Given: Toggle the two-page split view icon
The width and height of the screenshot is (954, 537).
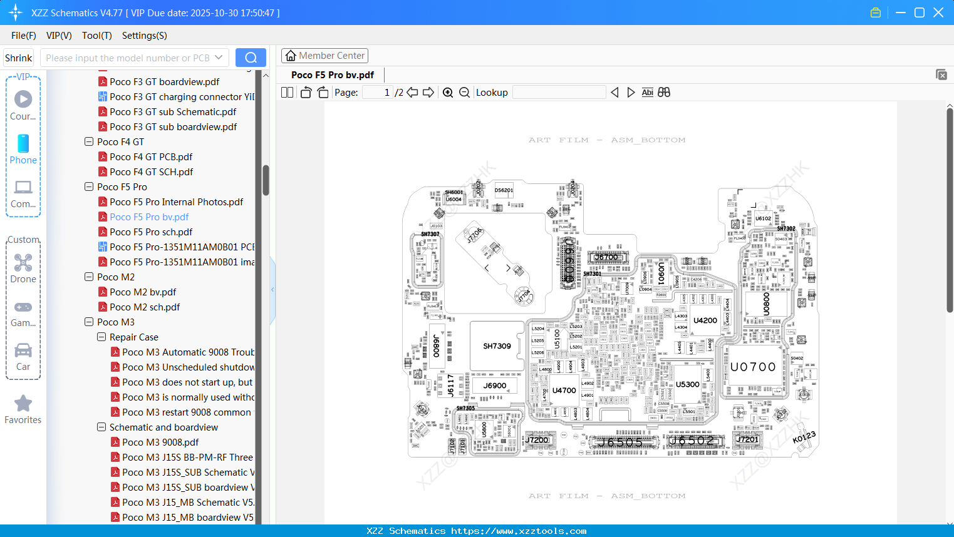Looking at the screenshot, I should click(288, 93).
